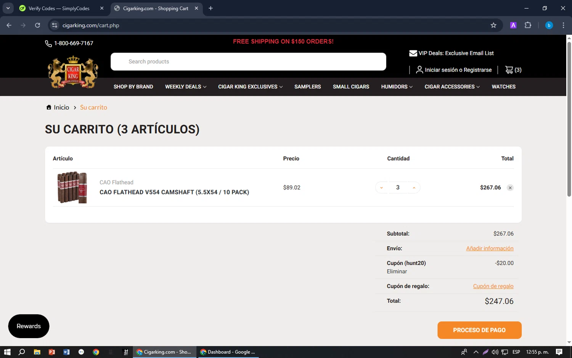
Task: Click the quantity field showing 3
Action: coord(398,188)
